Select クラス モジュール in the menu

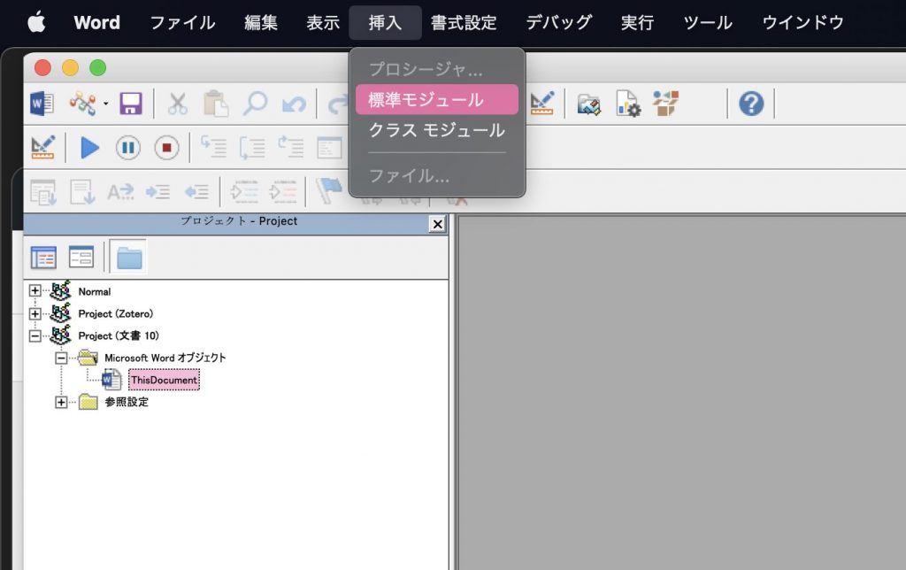coord(436,130)
